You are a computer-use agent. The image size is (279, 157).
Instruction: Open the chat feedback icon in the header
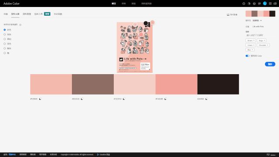click(259, 3)
